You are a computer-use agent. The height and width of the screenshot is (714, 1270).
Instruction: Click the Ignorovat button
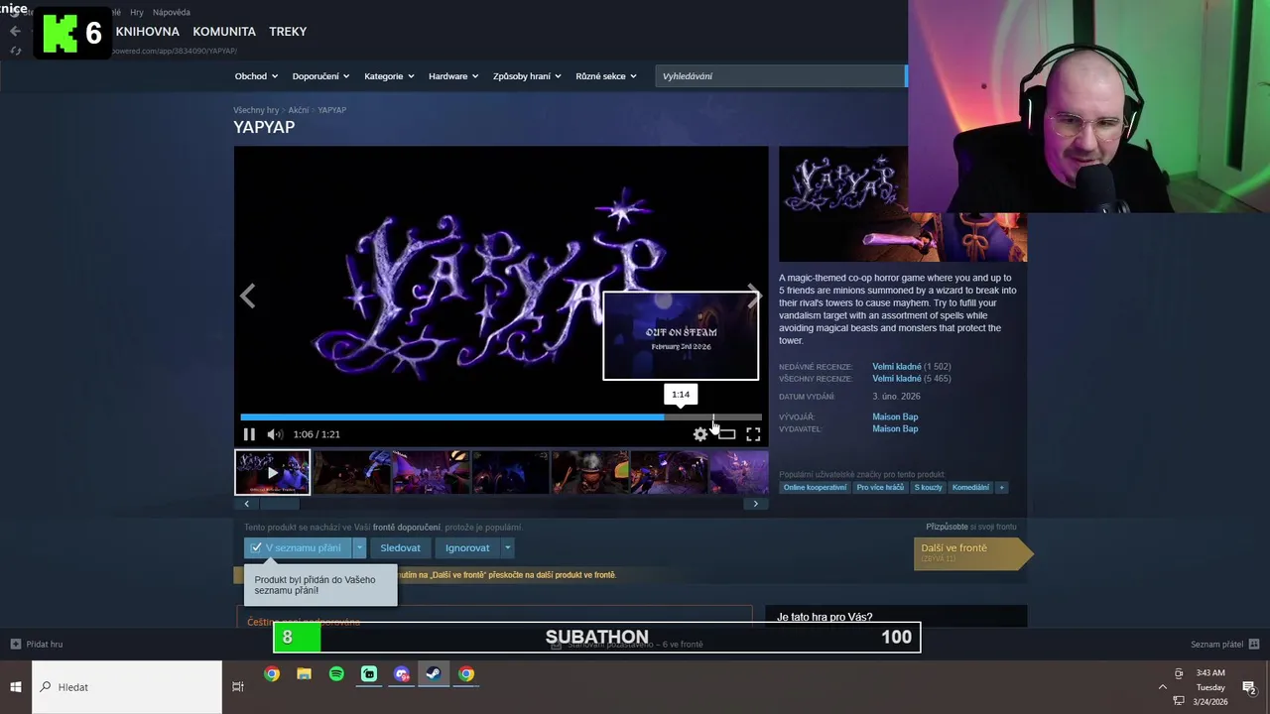pos(467,547)
